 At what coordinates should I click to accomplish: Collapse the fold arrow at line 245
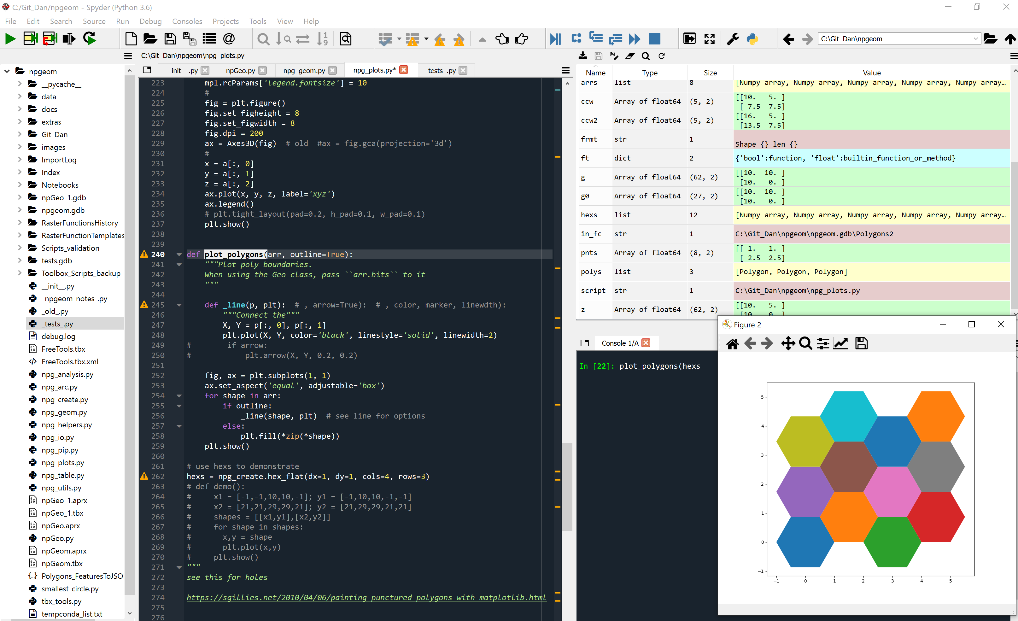click(179, 305)
